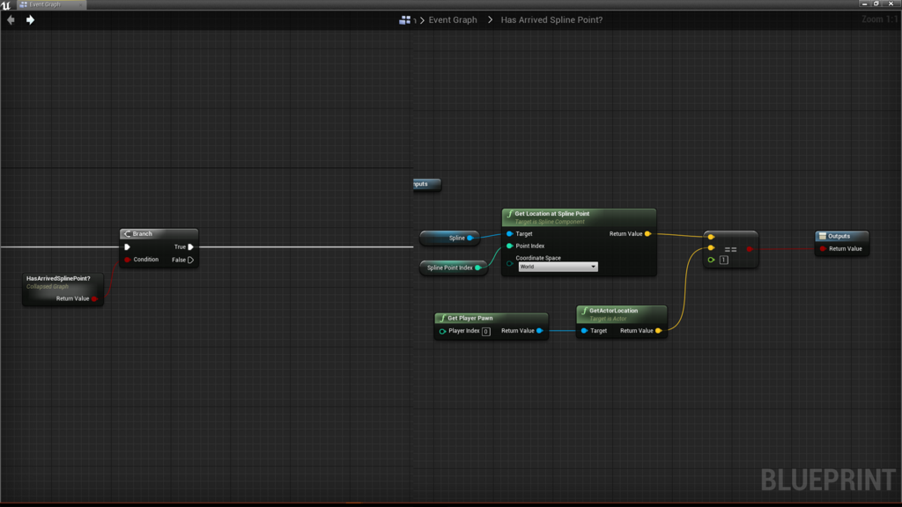Viewport: 902px width, 507px height.
Task: Select the Inputs node
Action: point(427,184)
